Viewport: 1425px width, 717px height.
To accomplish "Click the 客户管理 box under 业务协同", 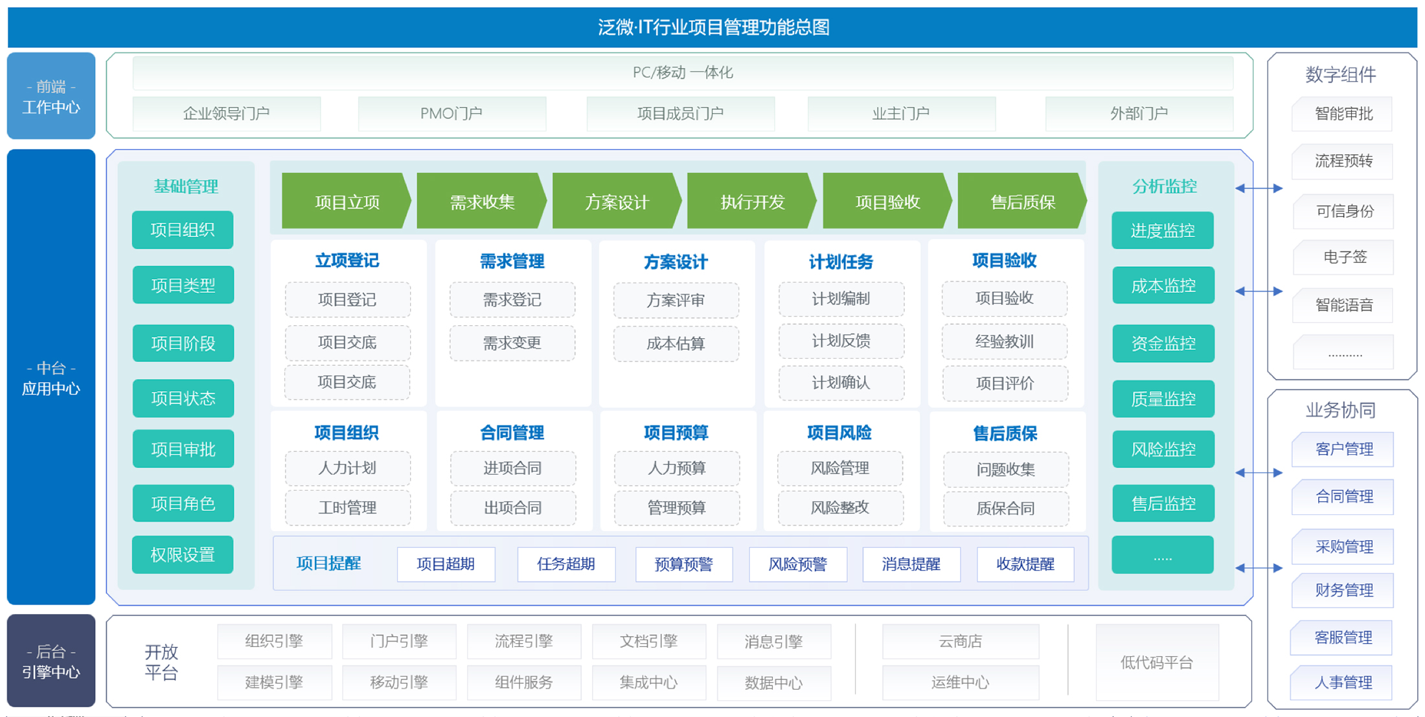I will click(1343, 449).
